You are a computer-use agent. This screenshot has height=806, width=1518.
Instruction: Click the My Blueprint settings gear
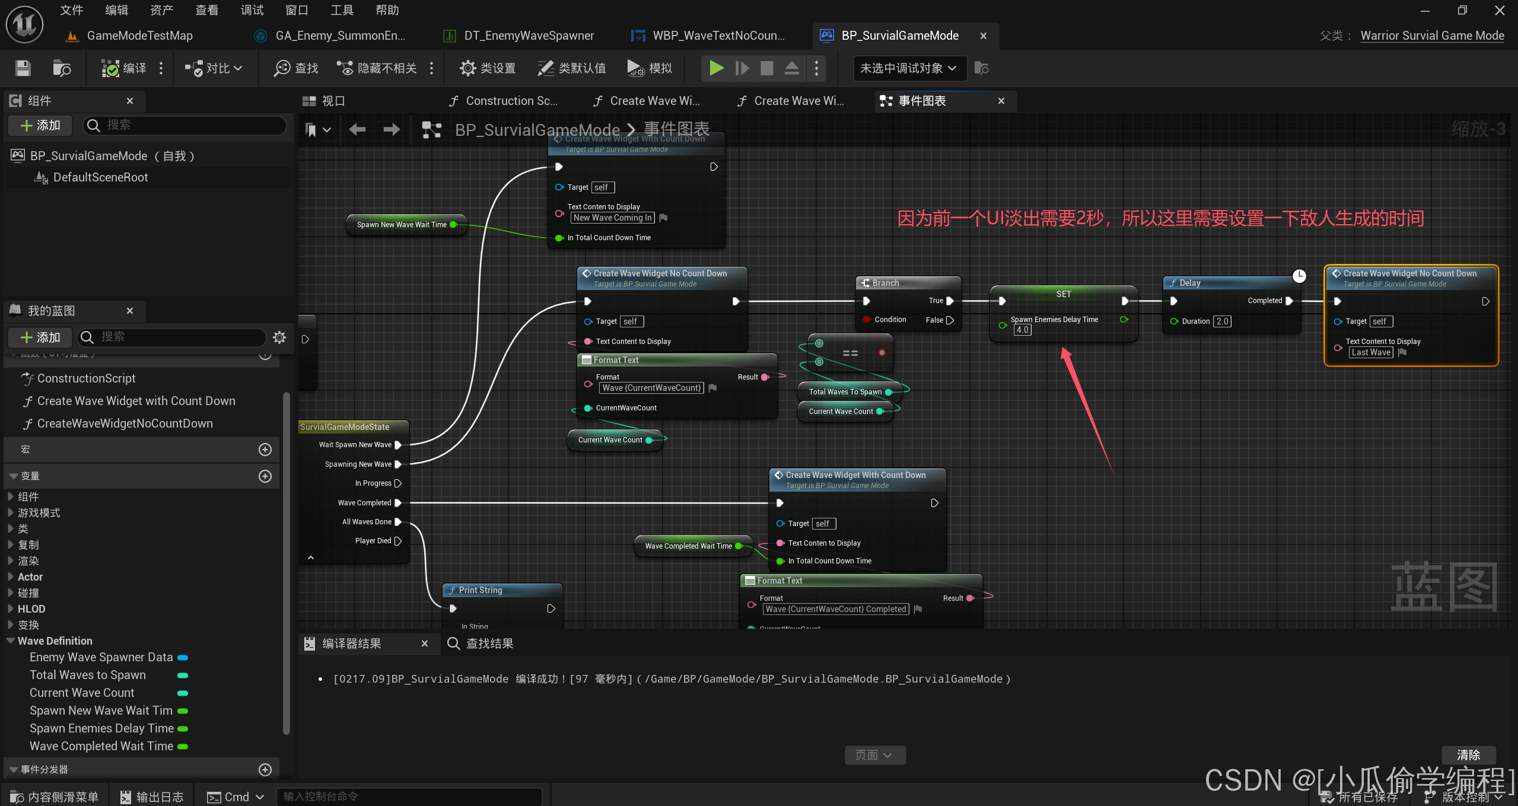(x=279, y=337)
